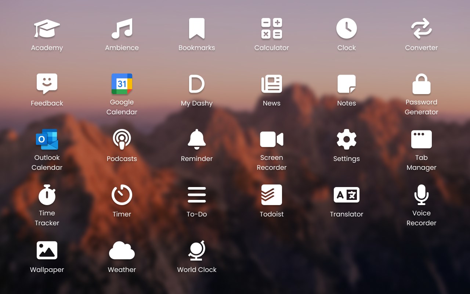Open the News newspaper icon
The image size is (470, 294).
tap(272, 84)
